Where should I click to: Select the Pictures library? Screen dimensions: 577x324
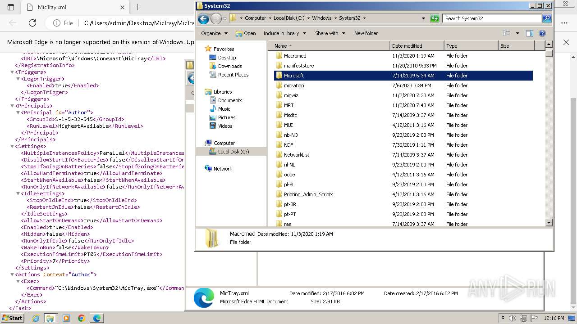coord(227,117)
